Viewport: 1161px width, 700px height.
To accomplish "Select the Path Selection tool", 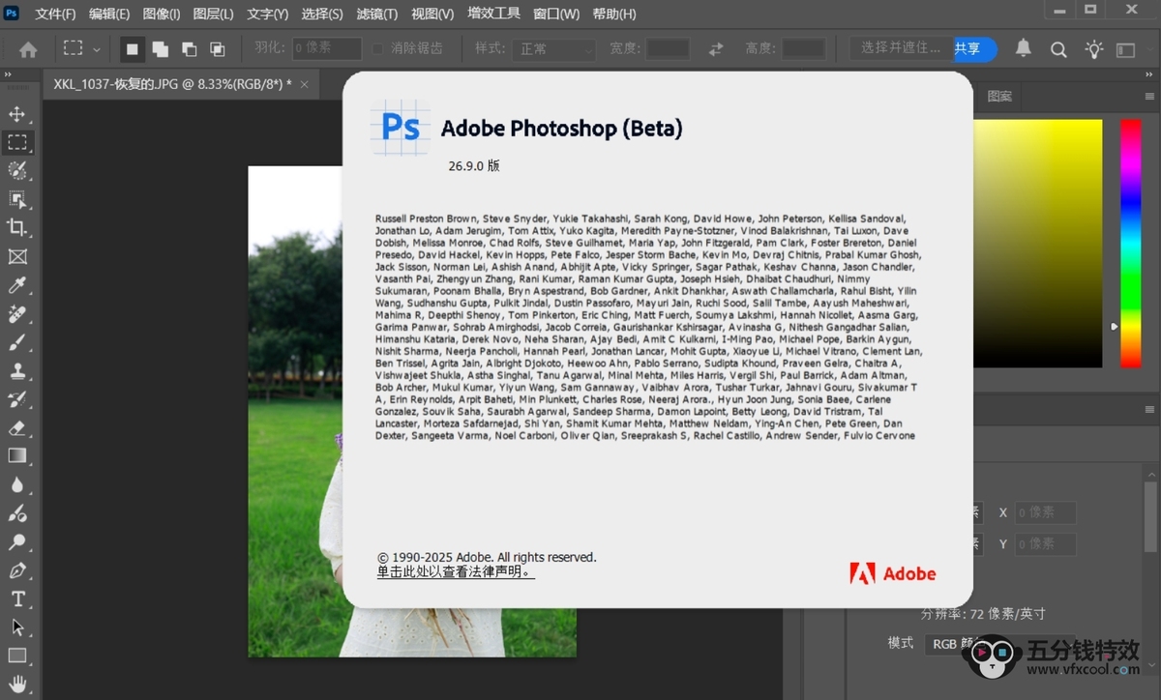I will [17, 627].
